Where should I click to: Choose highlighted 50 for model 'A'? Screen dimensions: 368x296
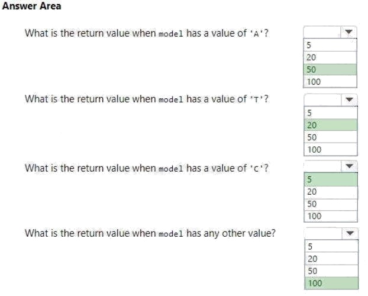(331, 69)
